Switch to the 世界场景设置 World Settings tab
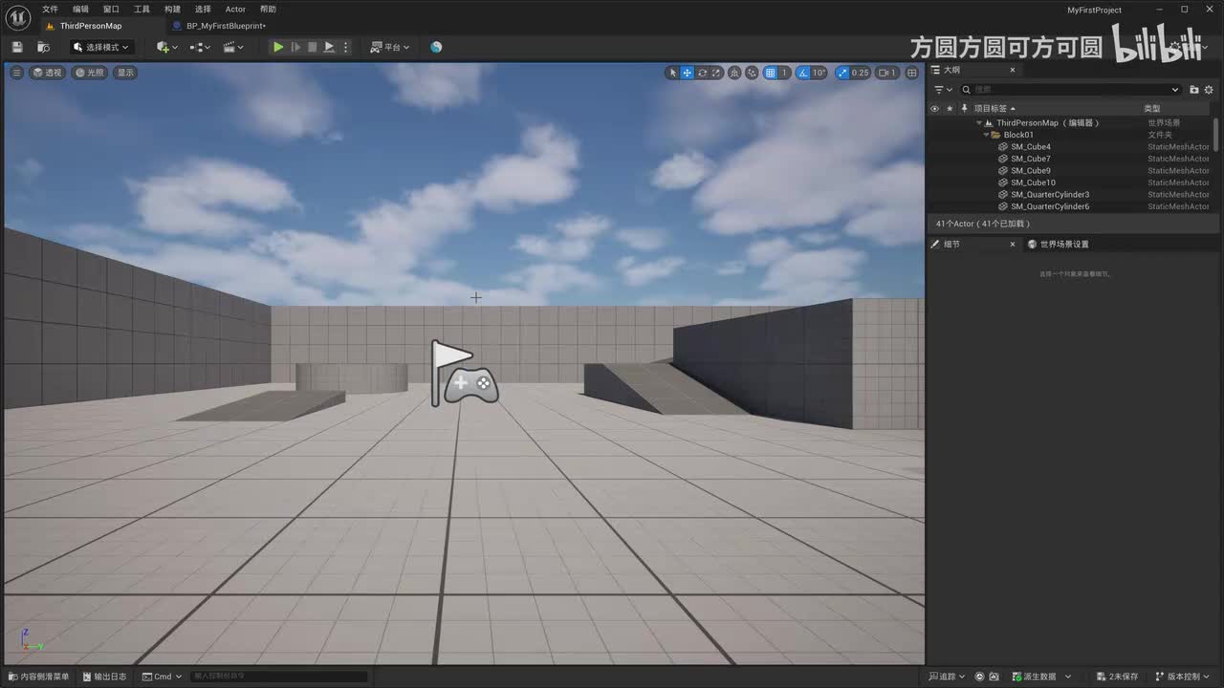This screenshot has height=688, width=1224. tap(1058, 245)
